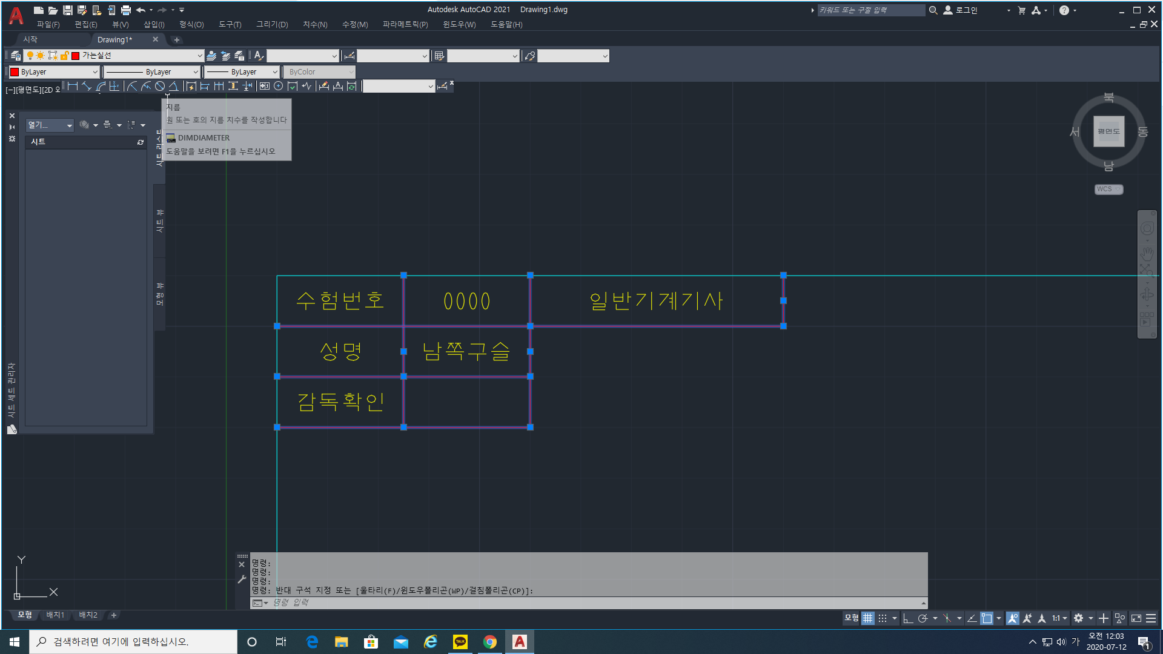Open the 치수(N) menu
1163x654 pixels.
tap(315, 25)
